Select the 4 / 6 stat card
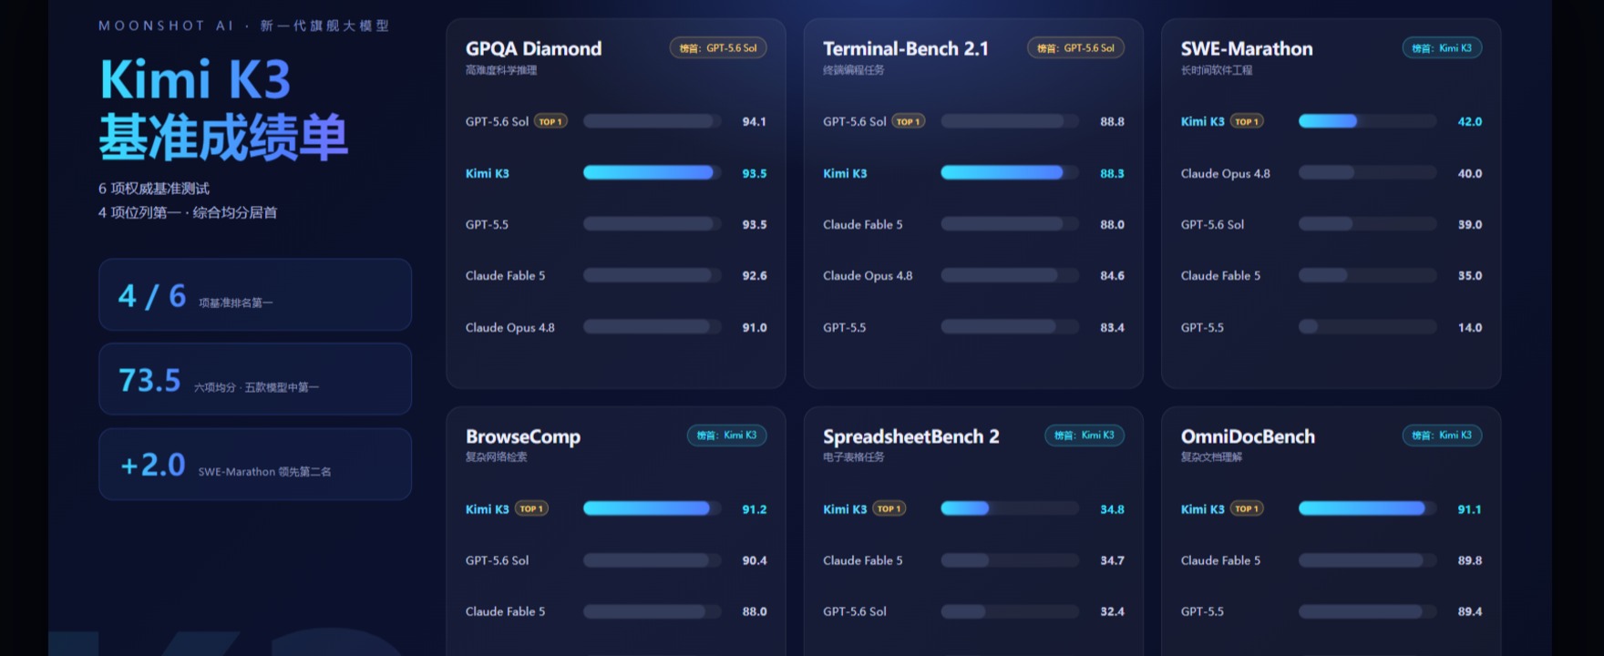1604x656 pixels. pos(255,294)
